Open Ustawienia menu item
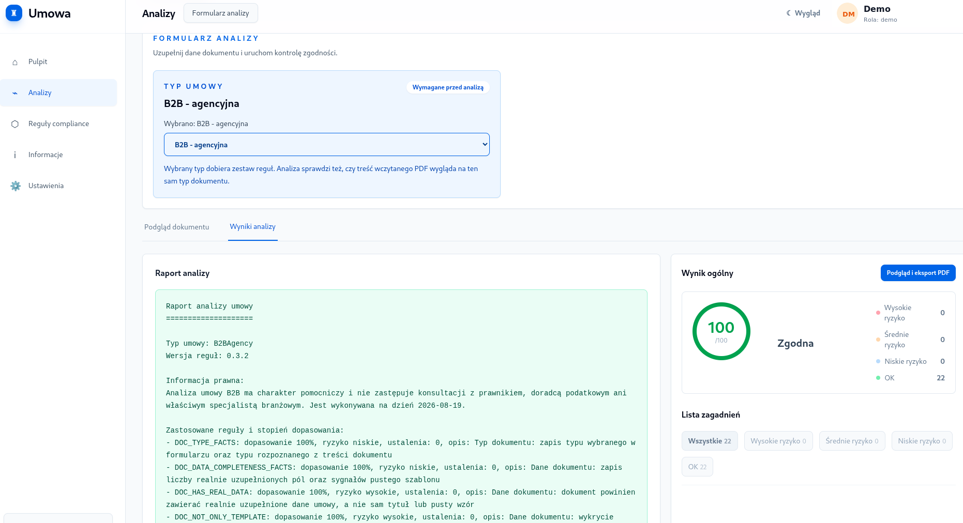The width and height of the screenshot is (963, 523). pyautogui.click(x=58, y=186)
